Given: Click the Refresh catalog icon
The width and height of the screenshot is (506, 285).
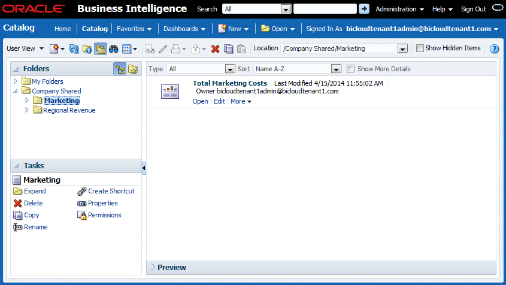Looking at the screenshot, I should click(x=74, y=48).
